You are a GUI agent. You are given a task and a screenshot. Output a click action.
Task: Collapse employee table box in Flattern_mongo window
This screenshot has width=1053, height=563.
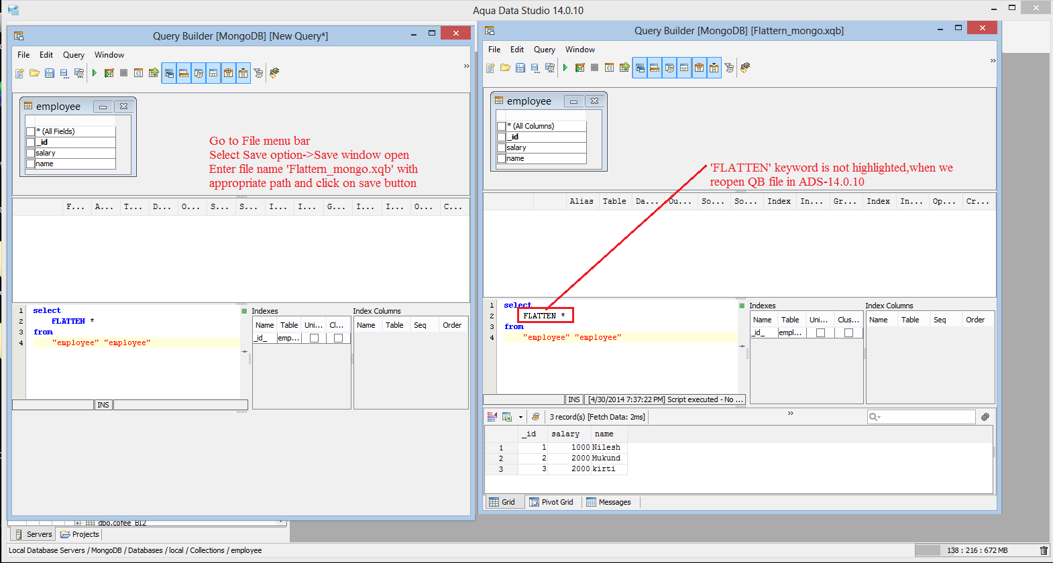(573, 101)
